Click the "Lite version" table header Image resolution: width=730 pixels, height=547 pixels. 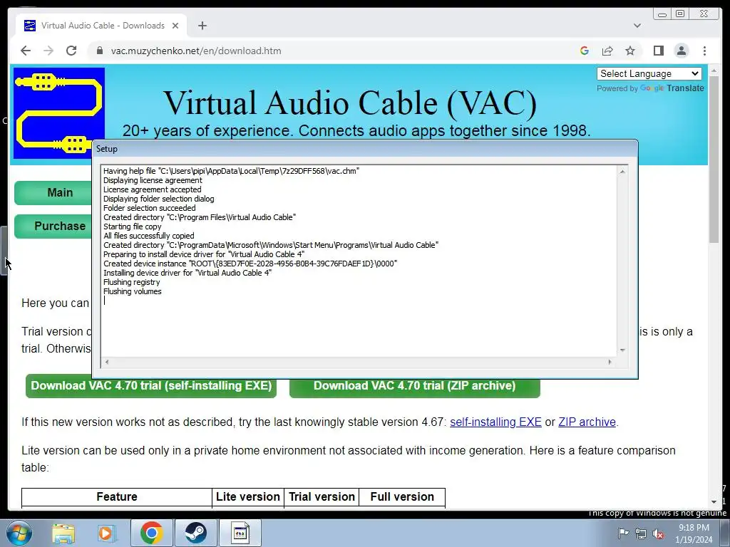247,496
